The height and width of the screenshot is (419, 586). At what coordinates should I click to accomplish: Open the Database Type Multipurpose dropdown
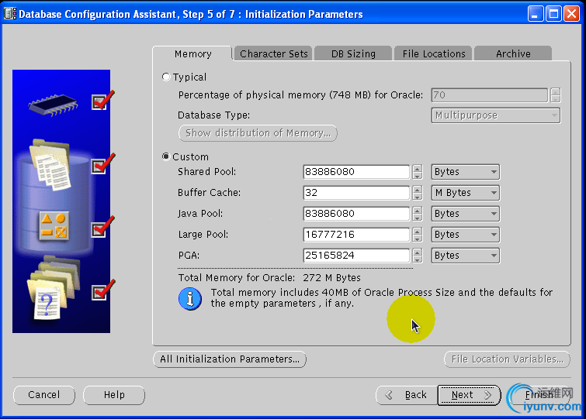[x=495, y=115]
